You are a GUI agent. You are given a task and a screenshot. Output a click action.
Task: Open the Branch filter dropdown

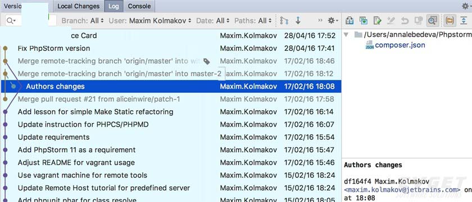[83, 21]
